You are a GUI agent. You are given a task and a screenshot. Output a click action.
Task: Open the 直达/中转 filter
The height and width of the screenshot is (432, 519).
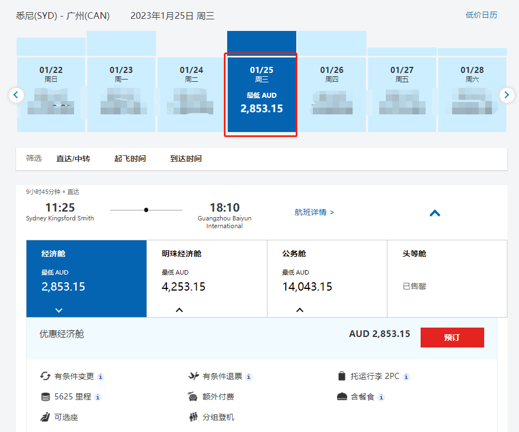point(73,159)
